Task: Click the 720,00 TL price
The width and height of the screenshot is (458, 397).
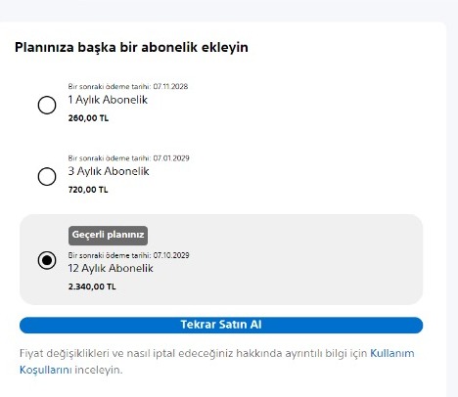Action: pyautogui.click(x=88, y=190)
